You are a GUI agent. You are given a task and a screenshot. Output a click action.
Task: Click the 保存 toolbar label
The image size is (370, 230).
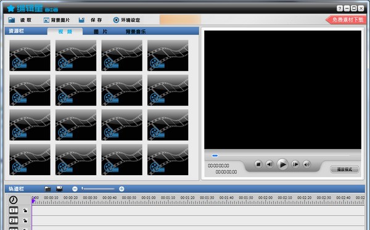point(96,20)
